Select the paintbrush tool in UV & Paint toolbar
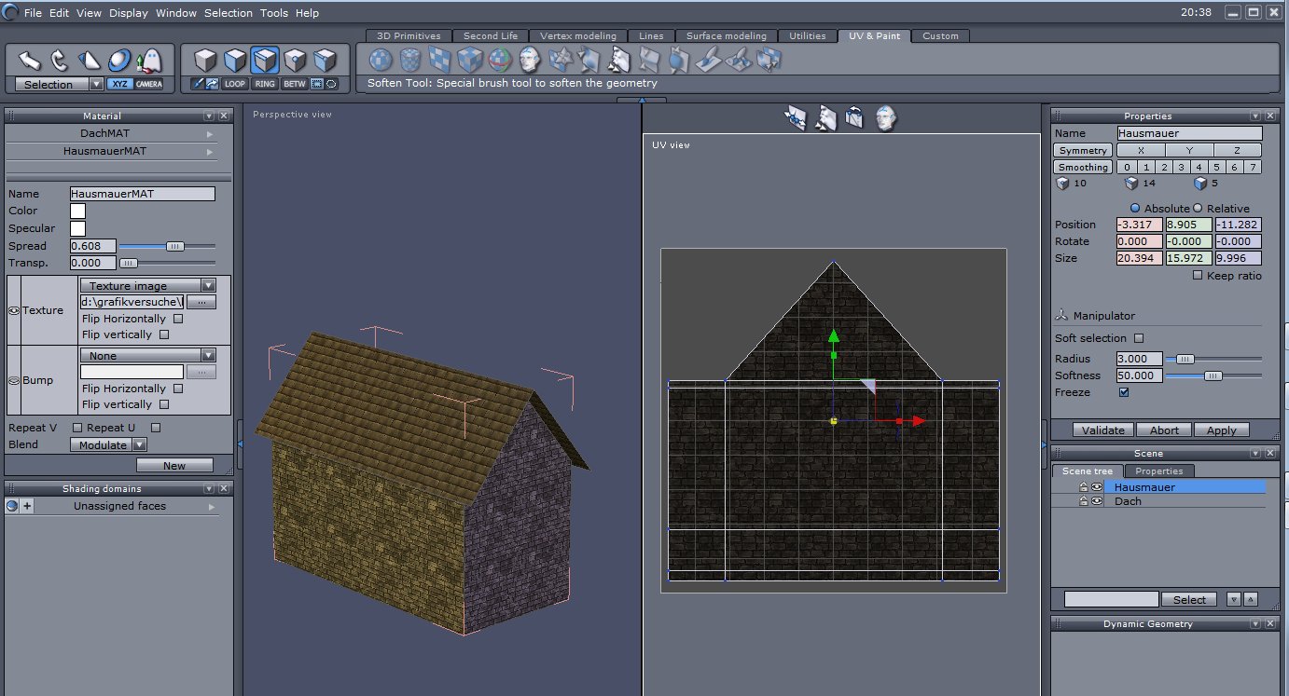Image resolution: width=1289 pixels, height=696 pixels. pos(708,61)
